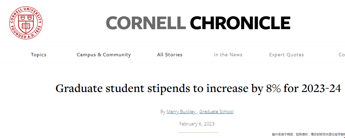Click the gold divider line below the date
Viewport: 345px width, 138px height.
pos(198,132)
